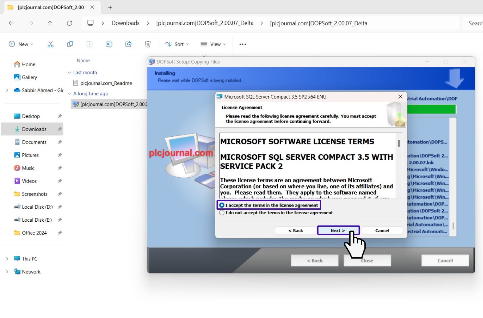Image resolution: width=483 pixels, height=318 pixels.
Task: Unpin Pictures using its pin icon
Action: coord(60,155)
